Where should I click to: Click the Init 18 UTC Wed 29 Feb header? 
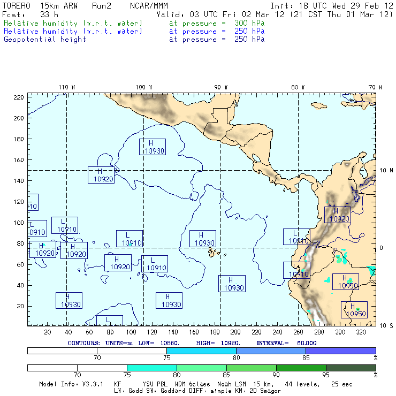[332, 6]
